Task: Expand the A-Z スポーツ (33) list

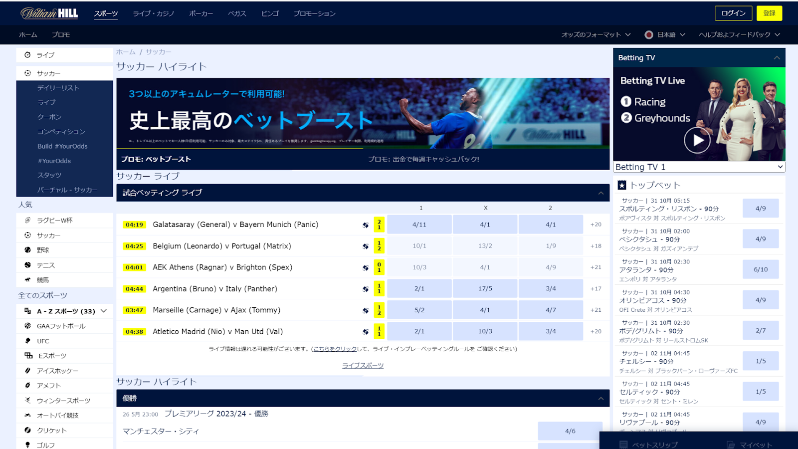Action: click(x=104, y=311)
